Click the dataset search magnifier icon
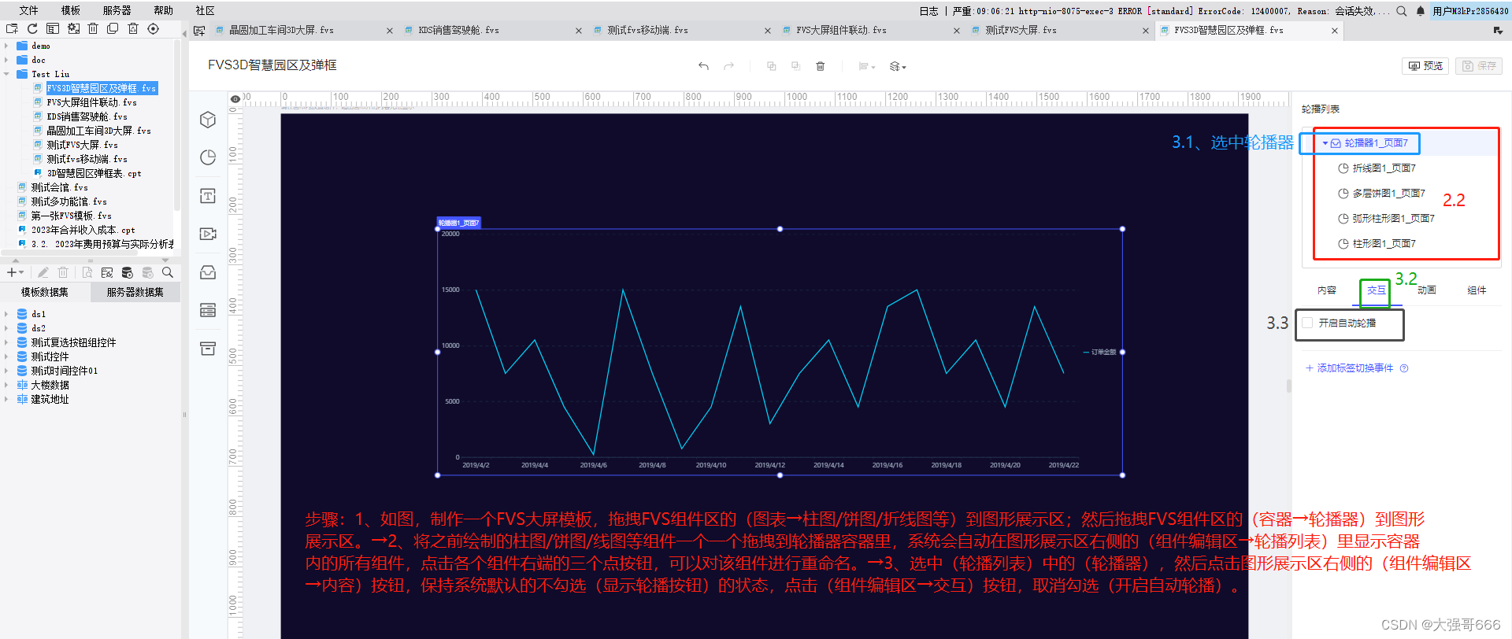 (168, 272)
